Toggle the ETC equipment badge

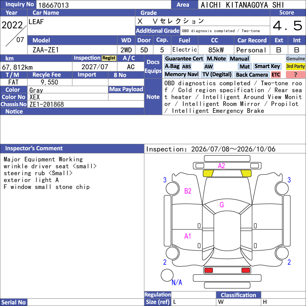276,75
